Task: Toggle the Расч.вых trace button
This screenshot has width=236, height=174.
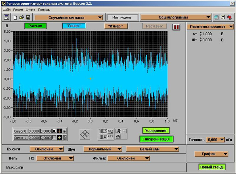Action: pos(155,26)
